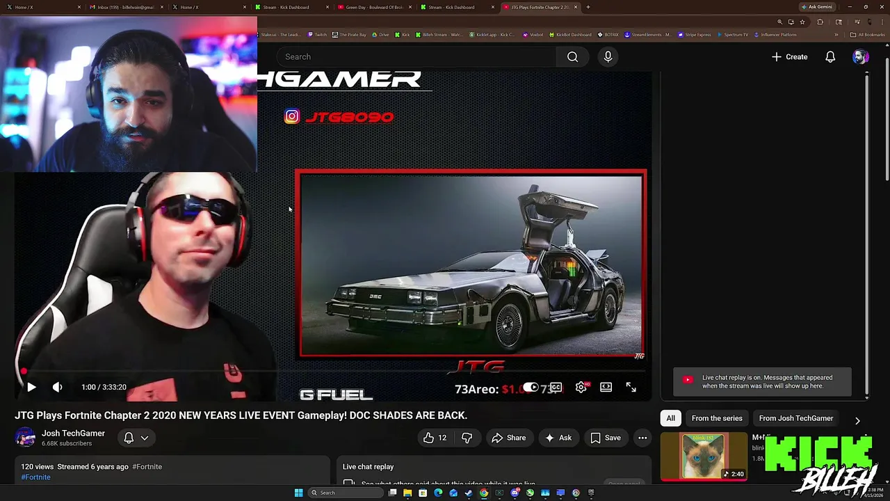
Task: Dislike the video with the thumbs-down icon
Action: pyautogui.click(x=467, y=438)
